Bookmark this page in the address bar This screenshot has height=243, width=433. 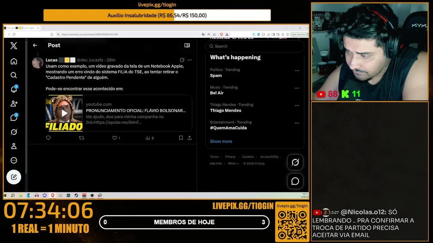click(52, 34)
